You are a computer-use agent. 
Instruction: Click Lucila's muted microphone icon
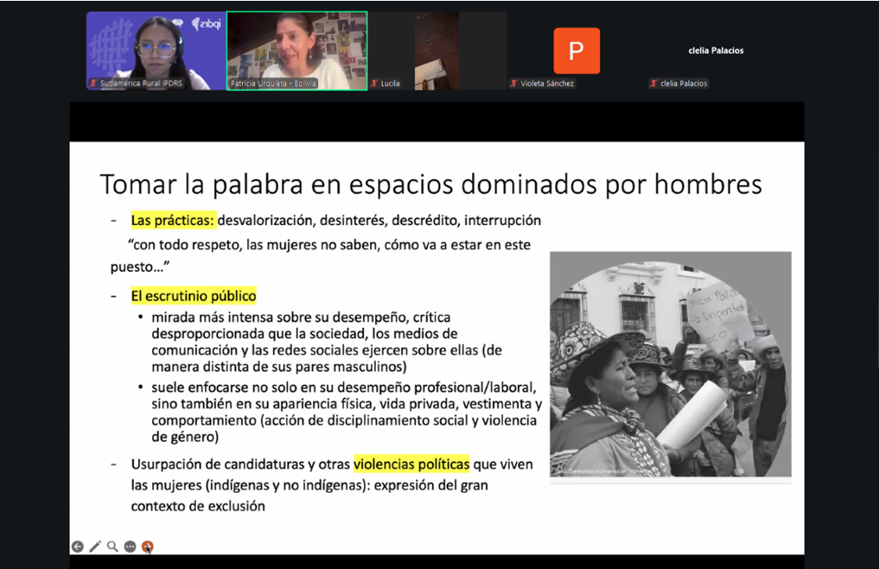pyautogui.click(x=375, y=84)
